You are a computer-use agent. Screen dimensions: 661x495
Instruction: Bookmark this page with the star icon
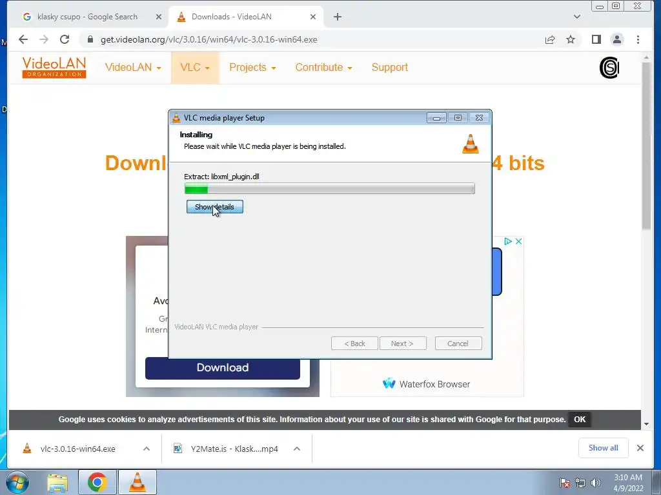pyautogui.click(x=571, y=39)
